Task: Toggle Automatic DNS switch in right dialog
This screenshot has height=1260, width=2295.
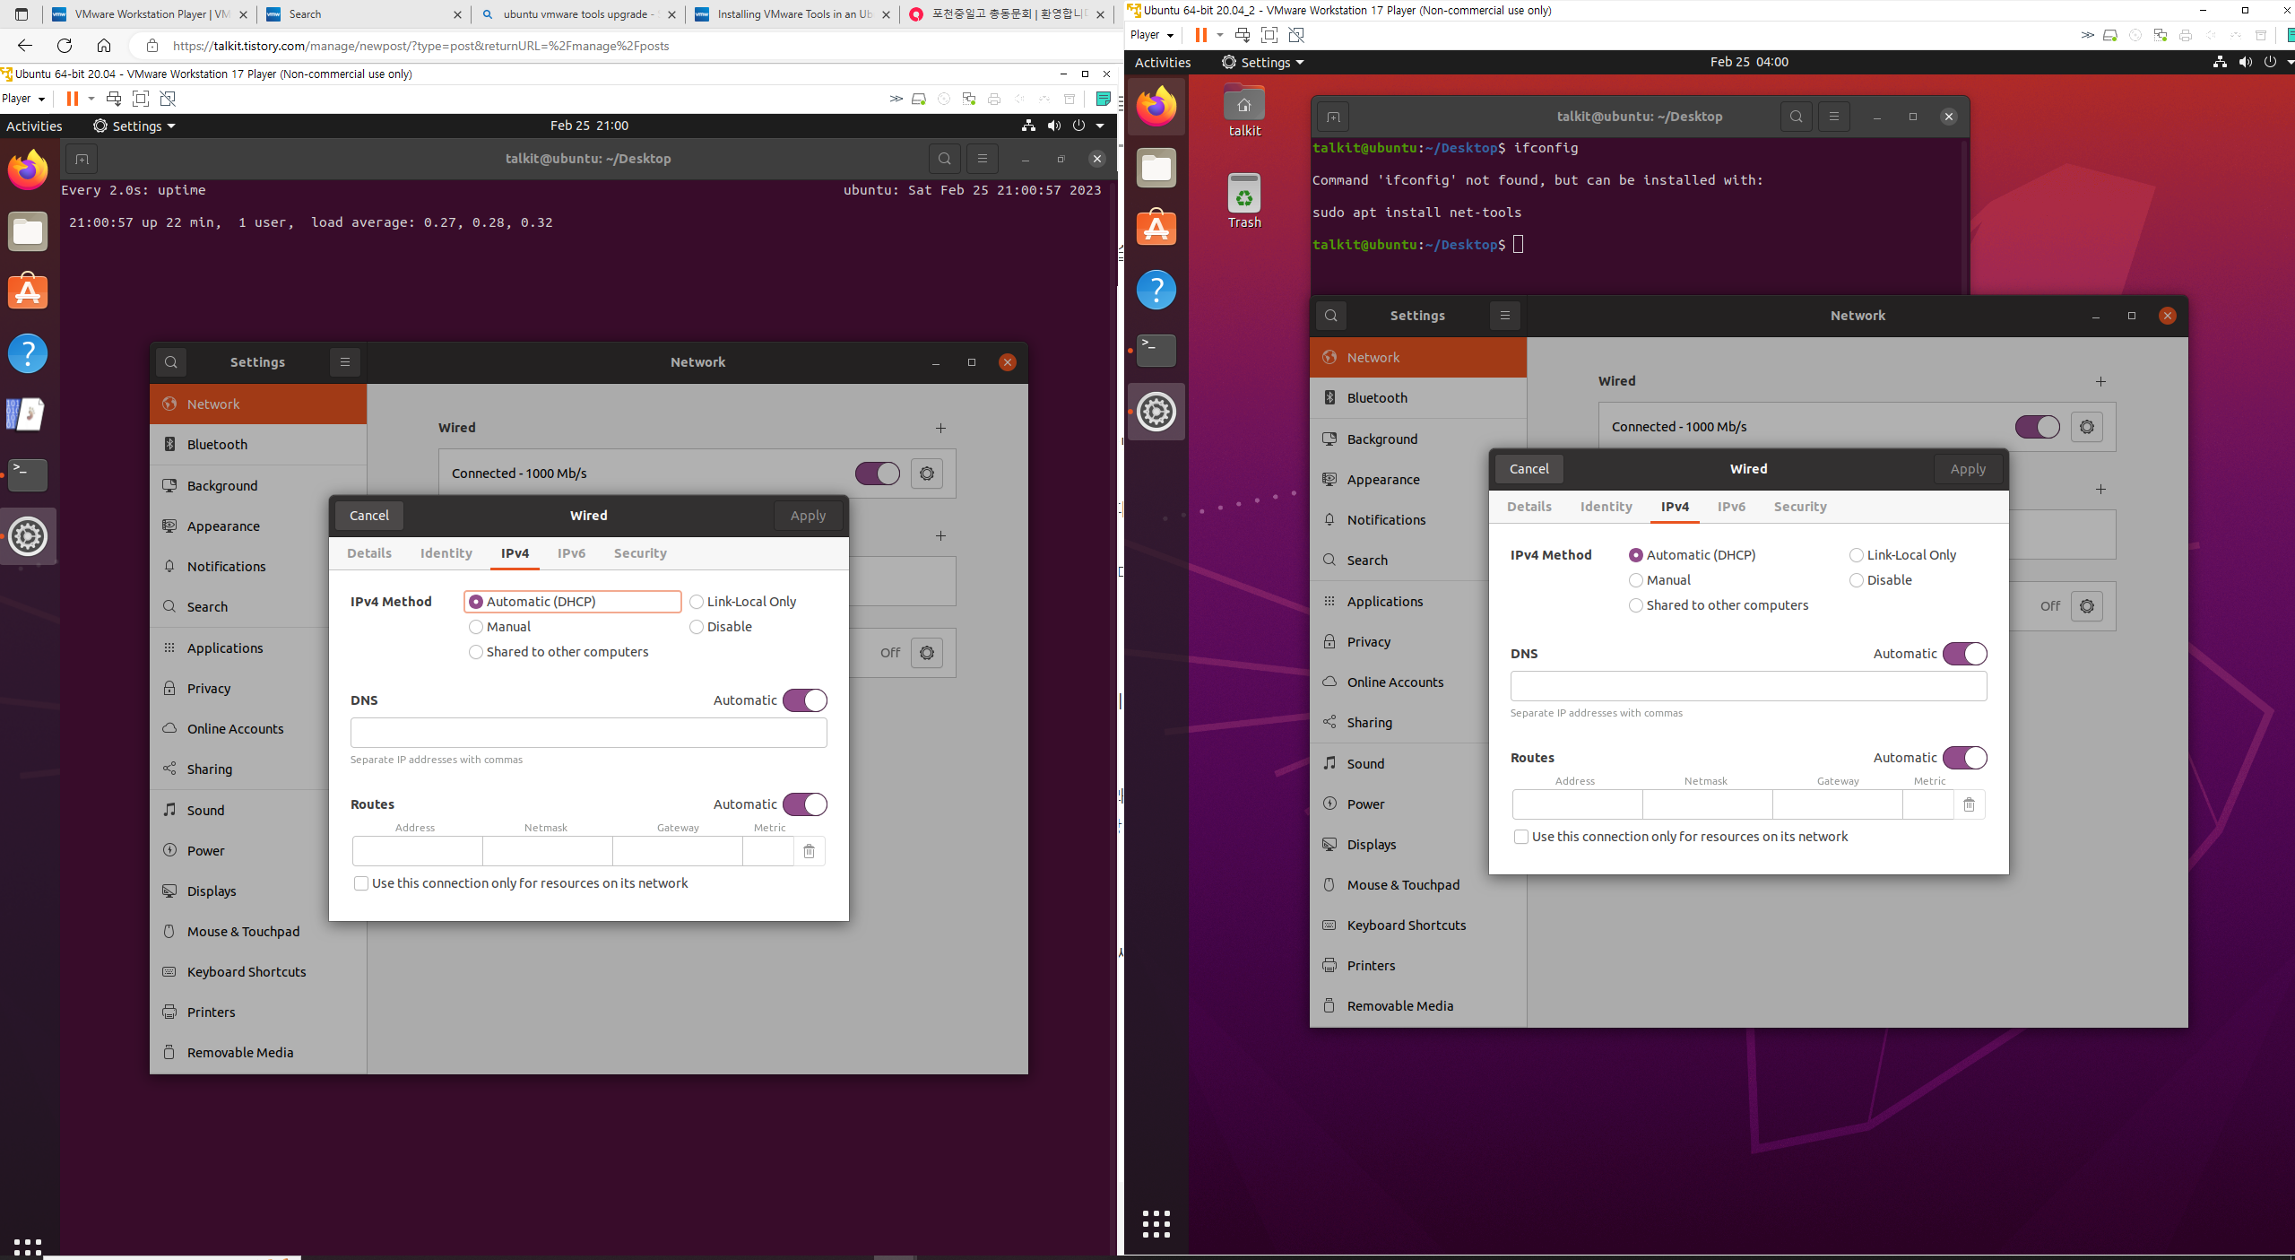Action: pyautogui.click(x=1964, y=654)
